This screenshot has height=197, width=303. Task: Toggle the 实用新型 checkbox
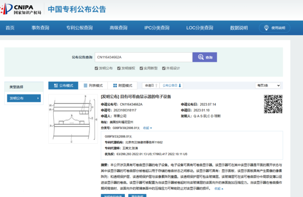click(x=141, y=68)
